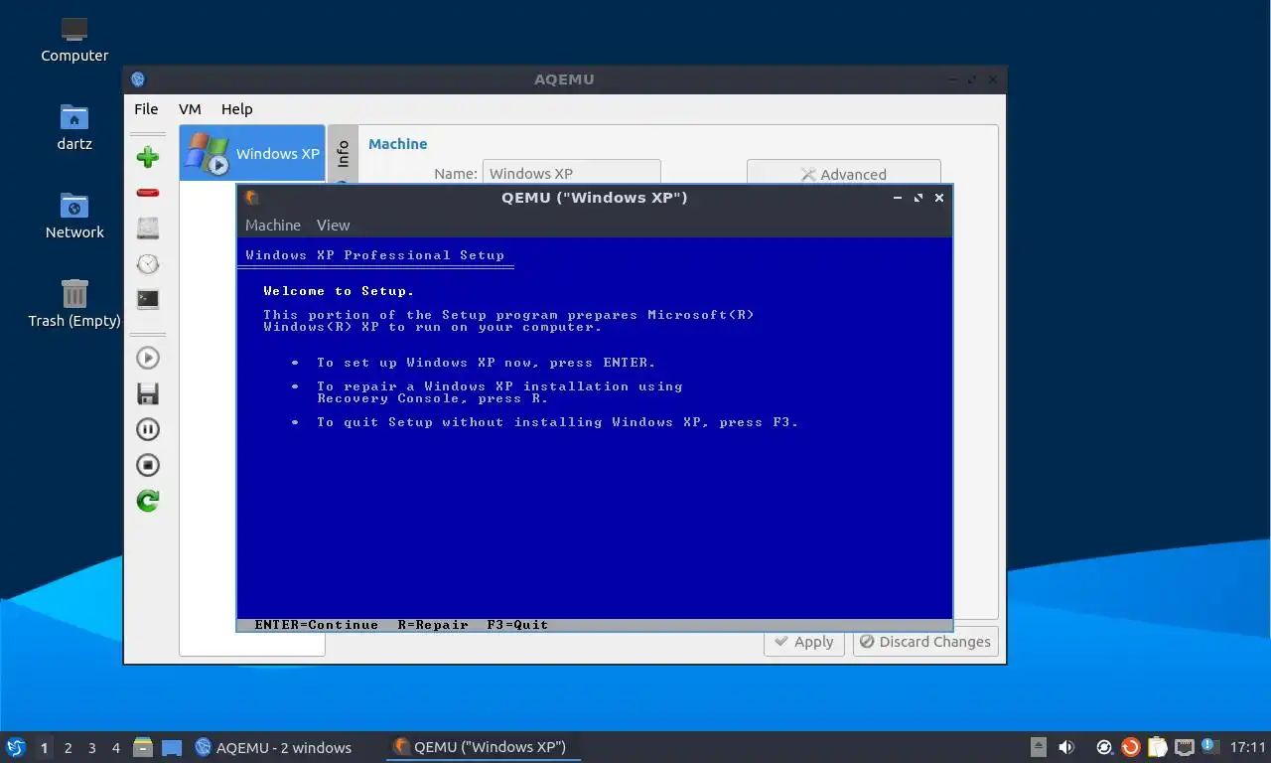Open the Trash (Empty) desktop icon
This screenshot has height=763, width=1271.
coord(74,304)
